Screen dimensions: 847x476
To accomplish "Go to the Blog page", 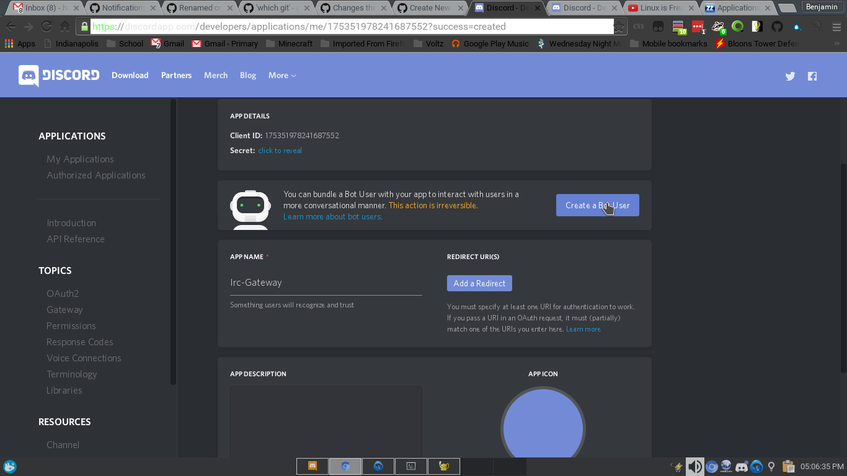I will point(248,76).
